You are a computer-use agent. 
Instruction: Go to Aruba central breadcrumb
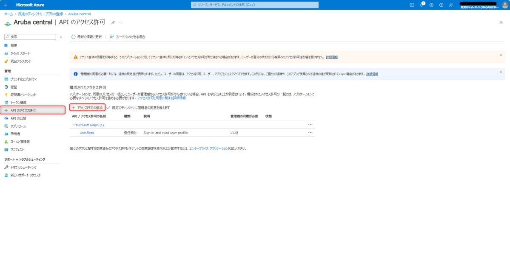pyautogui.click(x=80, y=14)
